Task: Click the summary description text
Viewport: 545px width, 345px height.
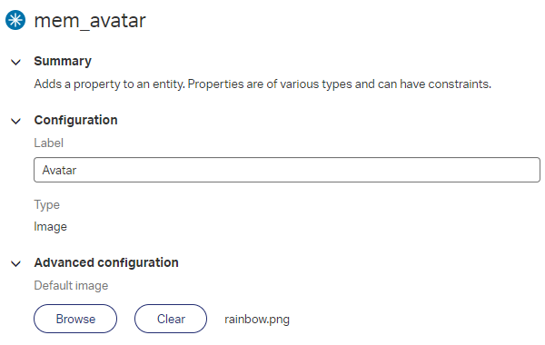Action: coord(263,84)
